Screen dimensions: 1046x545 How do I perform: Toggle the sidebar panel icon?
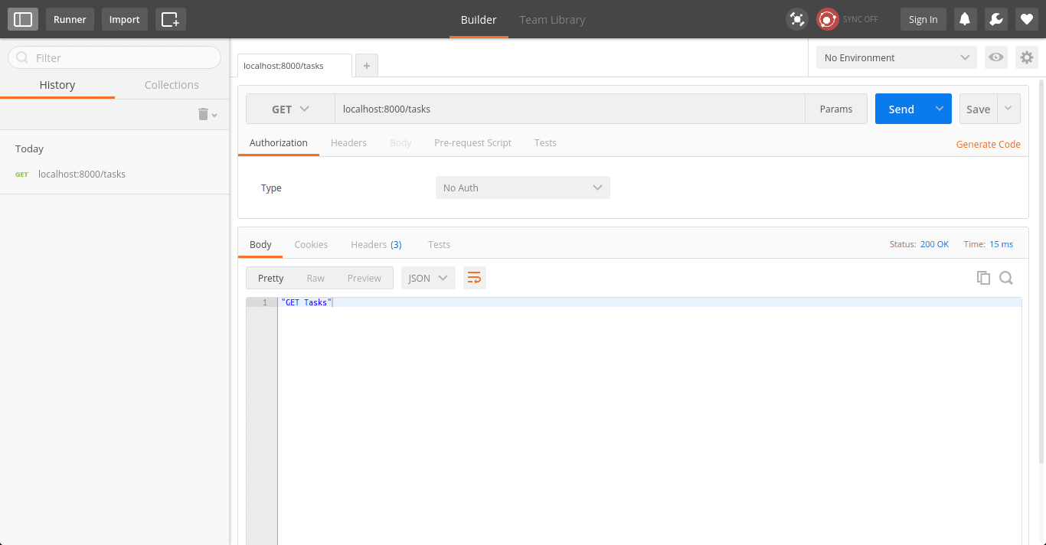[x=23, y=19]
